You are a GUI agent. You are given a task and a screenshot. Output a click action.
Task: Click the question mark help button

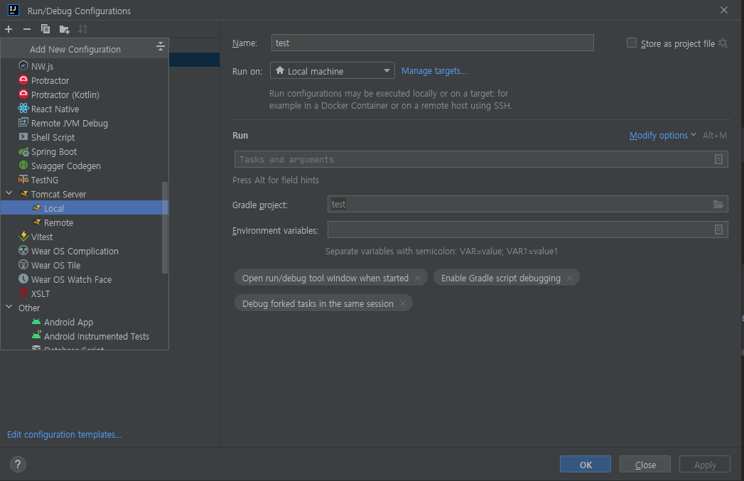point(18,465)
